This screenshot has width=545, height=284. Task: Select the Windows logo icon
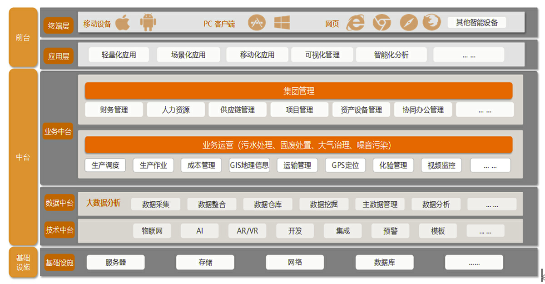pos(282,23)
